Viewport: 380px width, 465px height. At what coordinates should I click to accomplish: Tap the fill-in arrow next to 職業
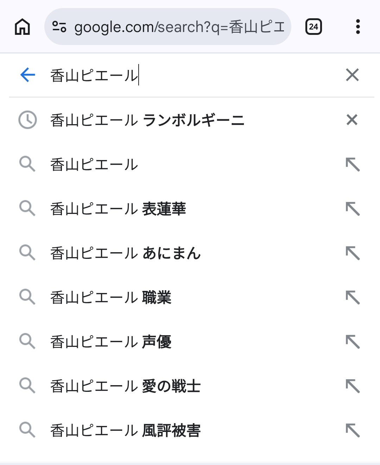(x=353, y=298)
